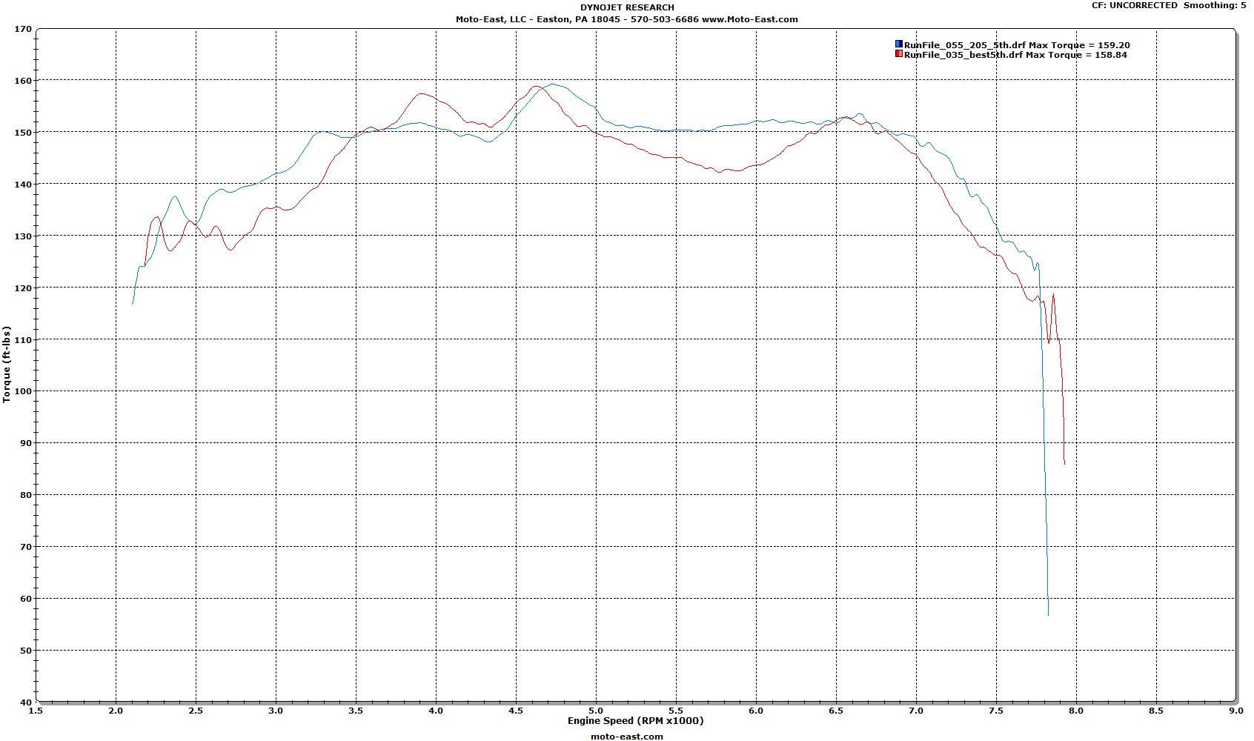Click the 1.5 RPM axis value
Viewport: 1254px width, 741px height.
(x=36, y=711)
